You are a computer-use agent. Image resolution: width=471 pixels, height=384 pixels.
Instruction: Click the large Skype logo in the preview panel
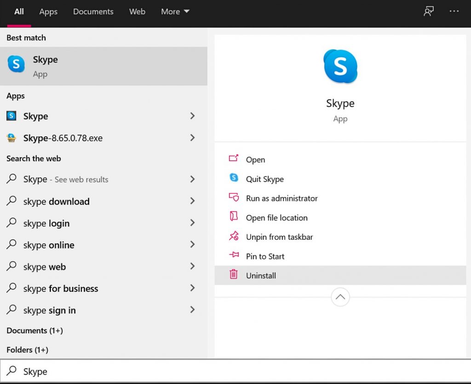tap(340, 66)
